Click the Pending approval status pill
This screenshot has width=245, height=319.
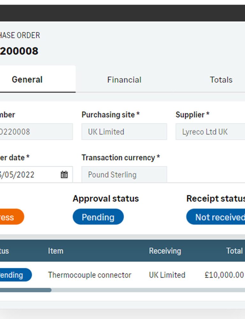(x=98, y=217)
